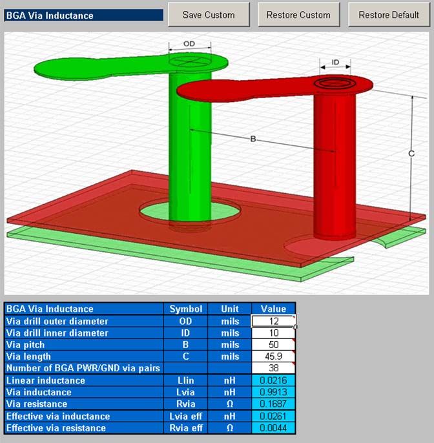Screen dimensions: 434x443
Task: Click the Number of BGA PWR/GND via pairs label
Action: [x=83, y=368]
